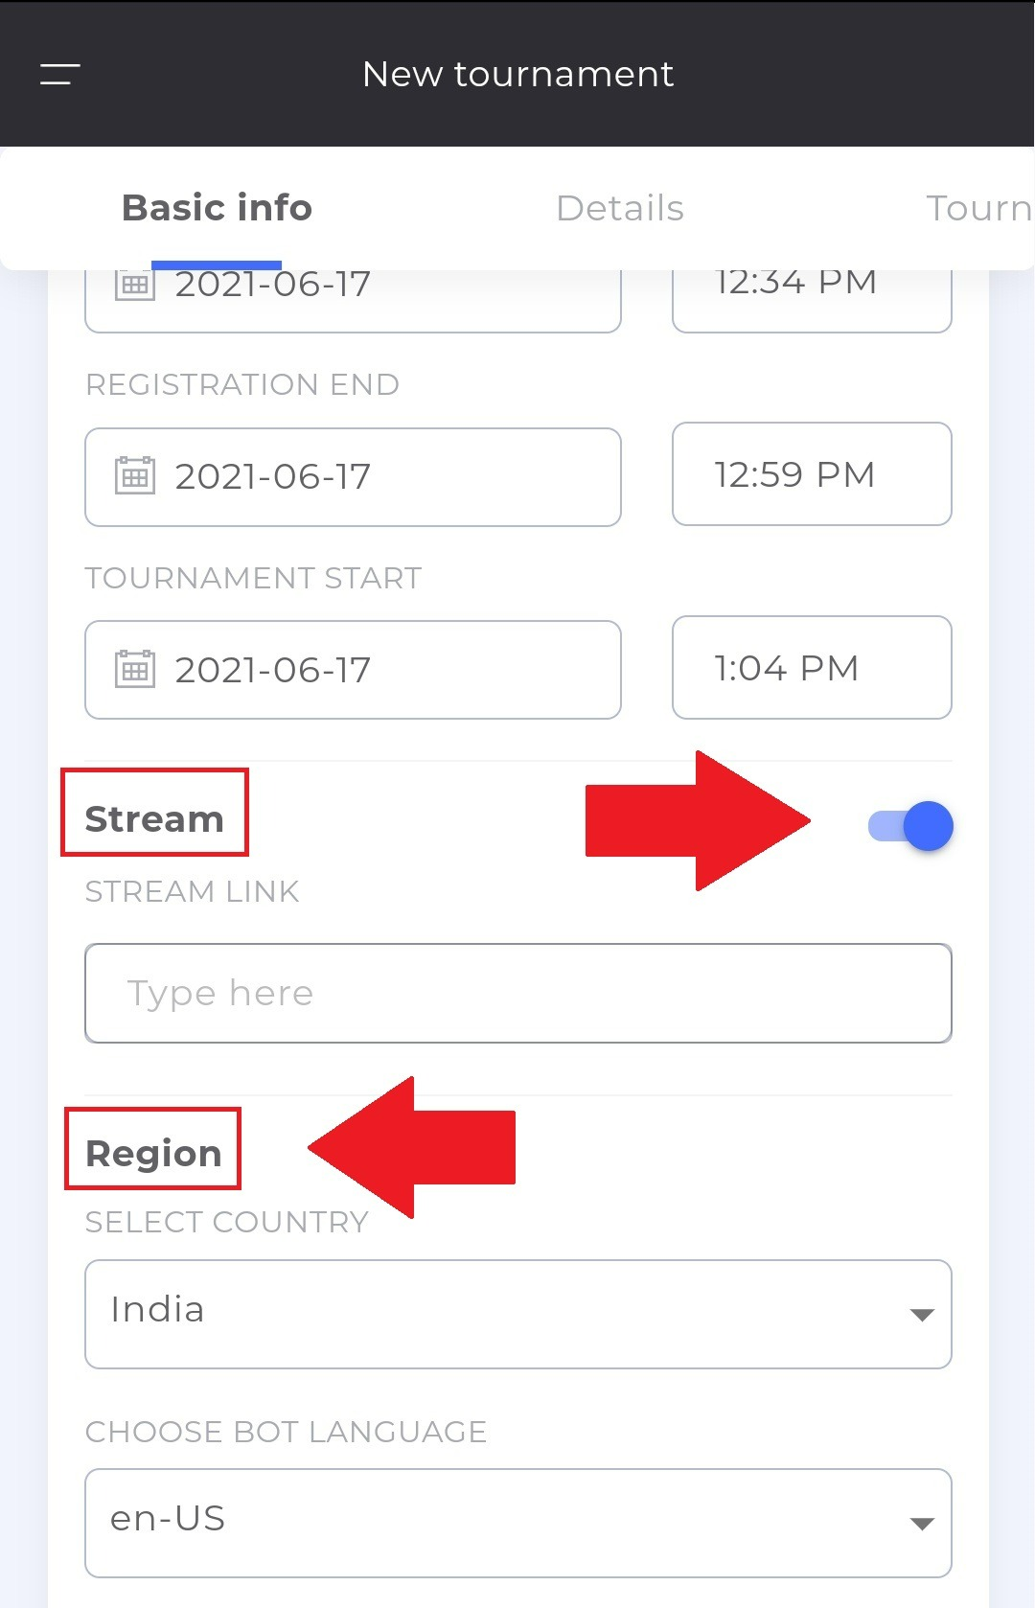1035x1608 pixels.
Task: Toggle the Stream switch off
Action: coord(910,826)
